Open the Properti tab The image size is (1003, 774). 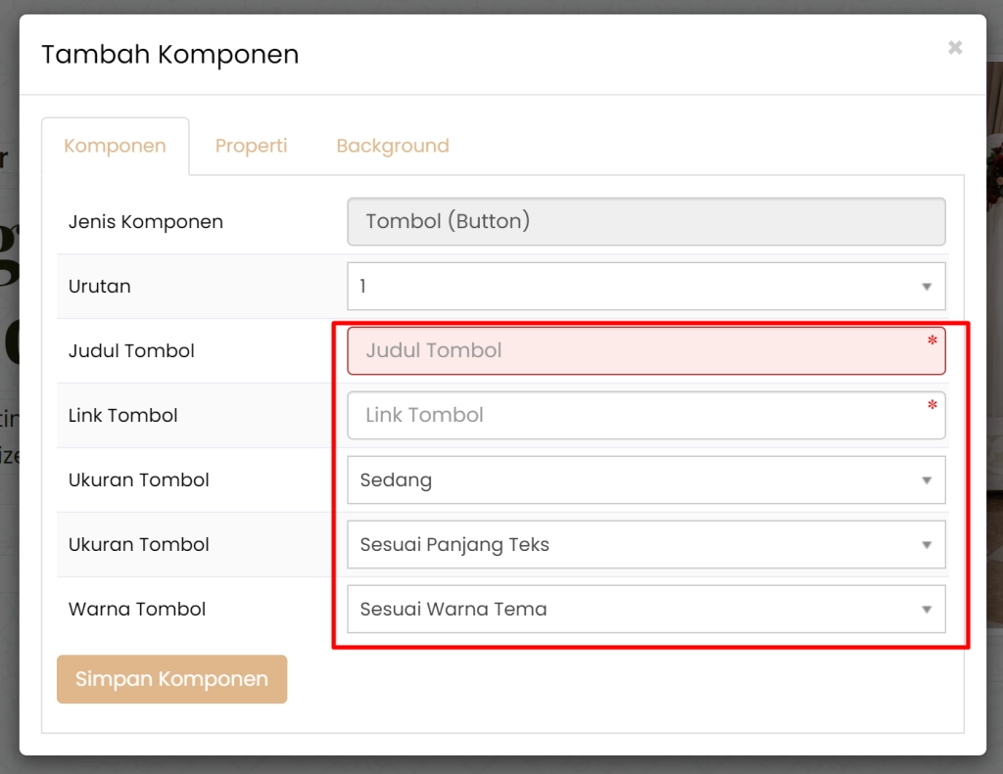coord(252,146)
